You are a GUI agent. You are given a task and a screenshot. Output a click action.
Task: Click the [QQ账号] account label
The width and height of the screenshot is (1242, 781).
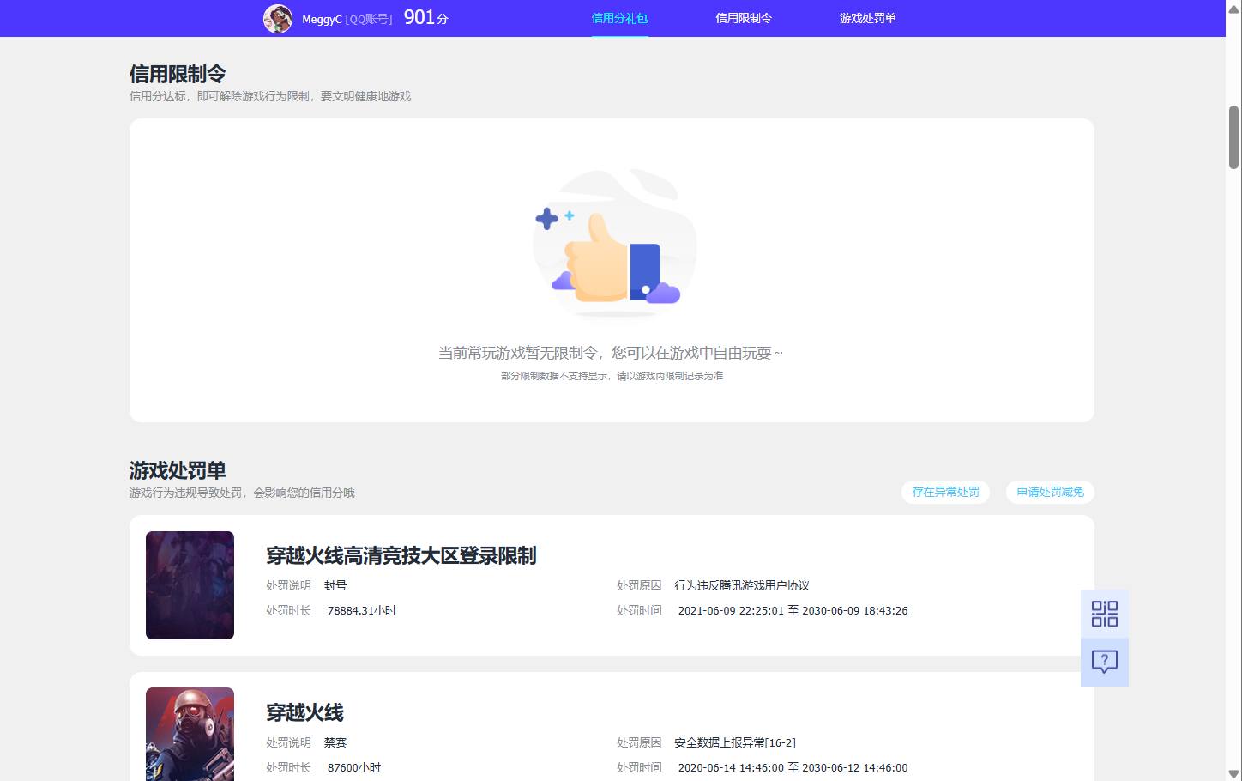point(369,19)
